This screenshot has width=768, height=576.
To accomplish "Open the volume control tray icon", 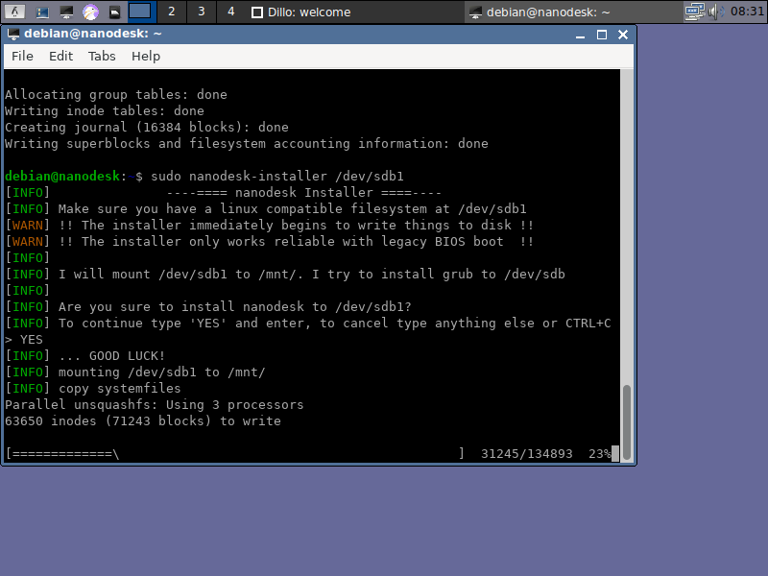I will pyautogui.click(x=716, y=12).
